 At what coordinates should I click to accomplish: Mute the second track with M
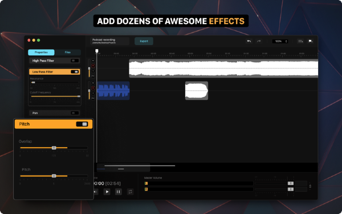93,83
